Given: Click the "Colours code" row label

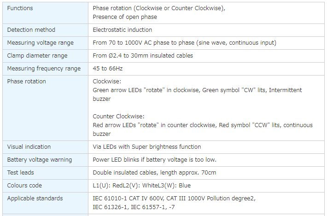Looking at the screenshot, I should (x=24, y=186).
